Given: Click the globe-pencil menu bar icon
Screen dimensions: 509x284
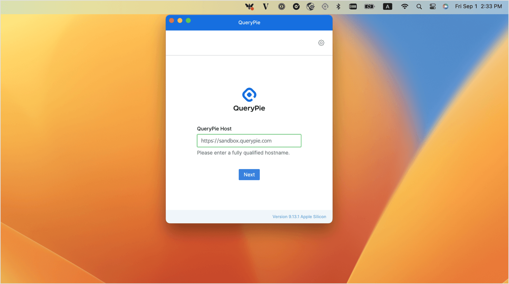Looking at the screenshot, I should coord(311,6).
